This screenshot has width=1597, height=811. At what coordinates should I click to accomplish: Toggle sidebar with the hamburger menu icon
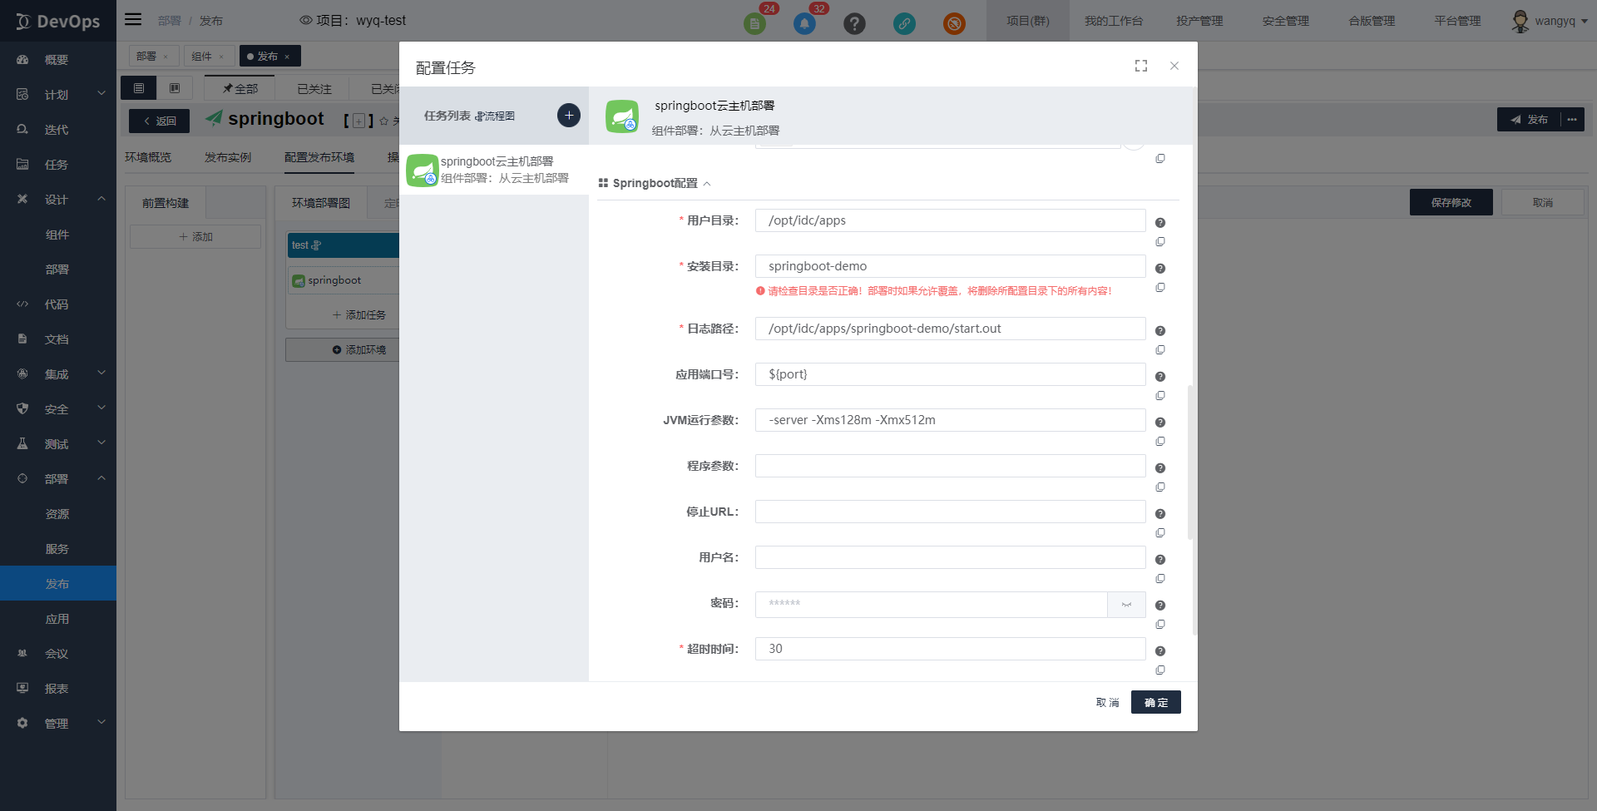pos(133,19)
